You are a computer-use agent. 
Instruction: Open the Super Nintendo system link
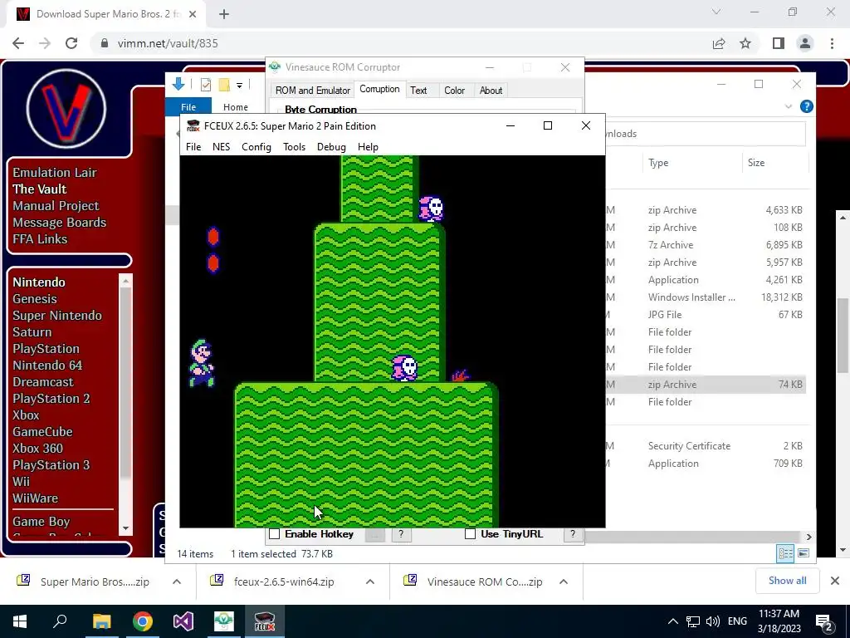click(57, 316)
